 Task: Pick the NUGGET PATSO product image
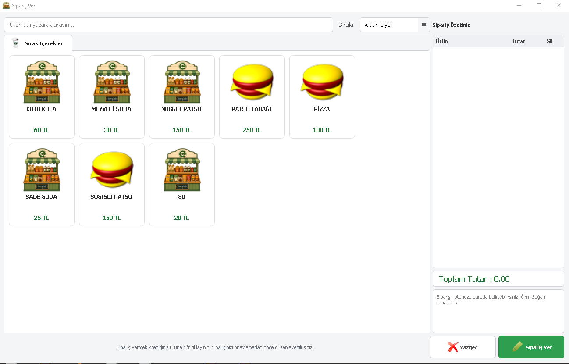[182, 82]
